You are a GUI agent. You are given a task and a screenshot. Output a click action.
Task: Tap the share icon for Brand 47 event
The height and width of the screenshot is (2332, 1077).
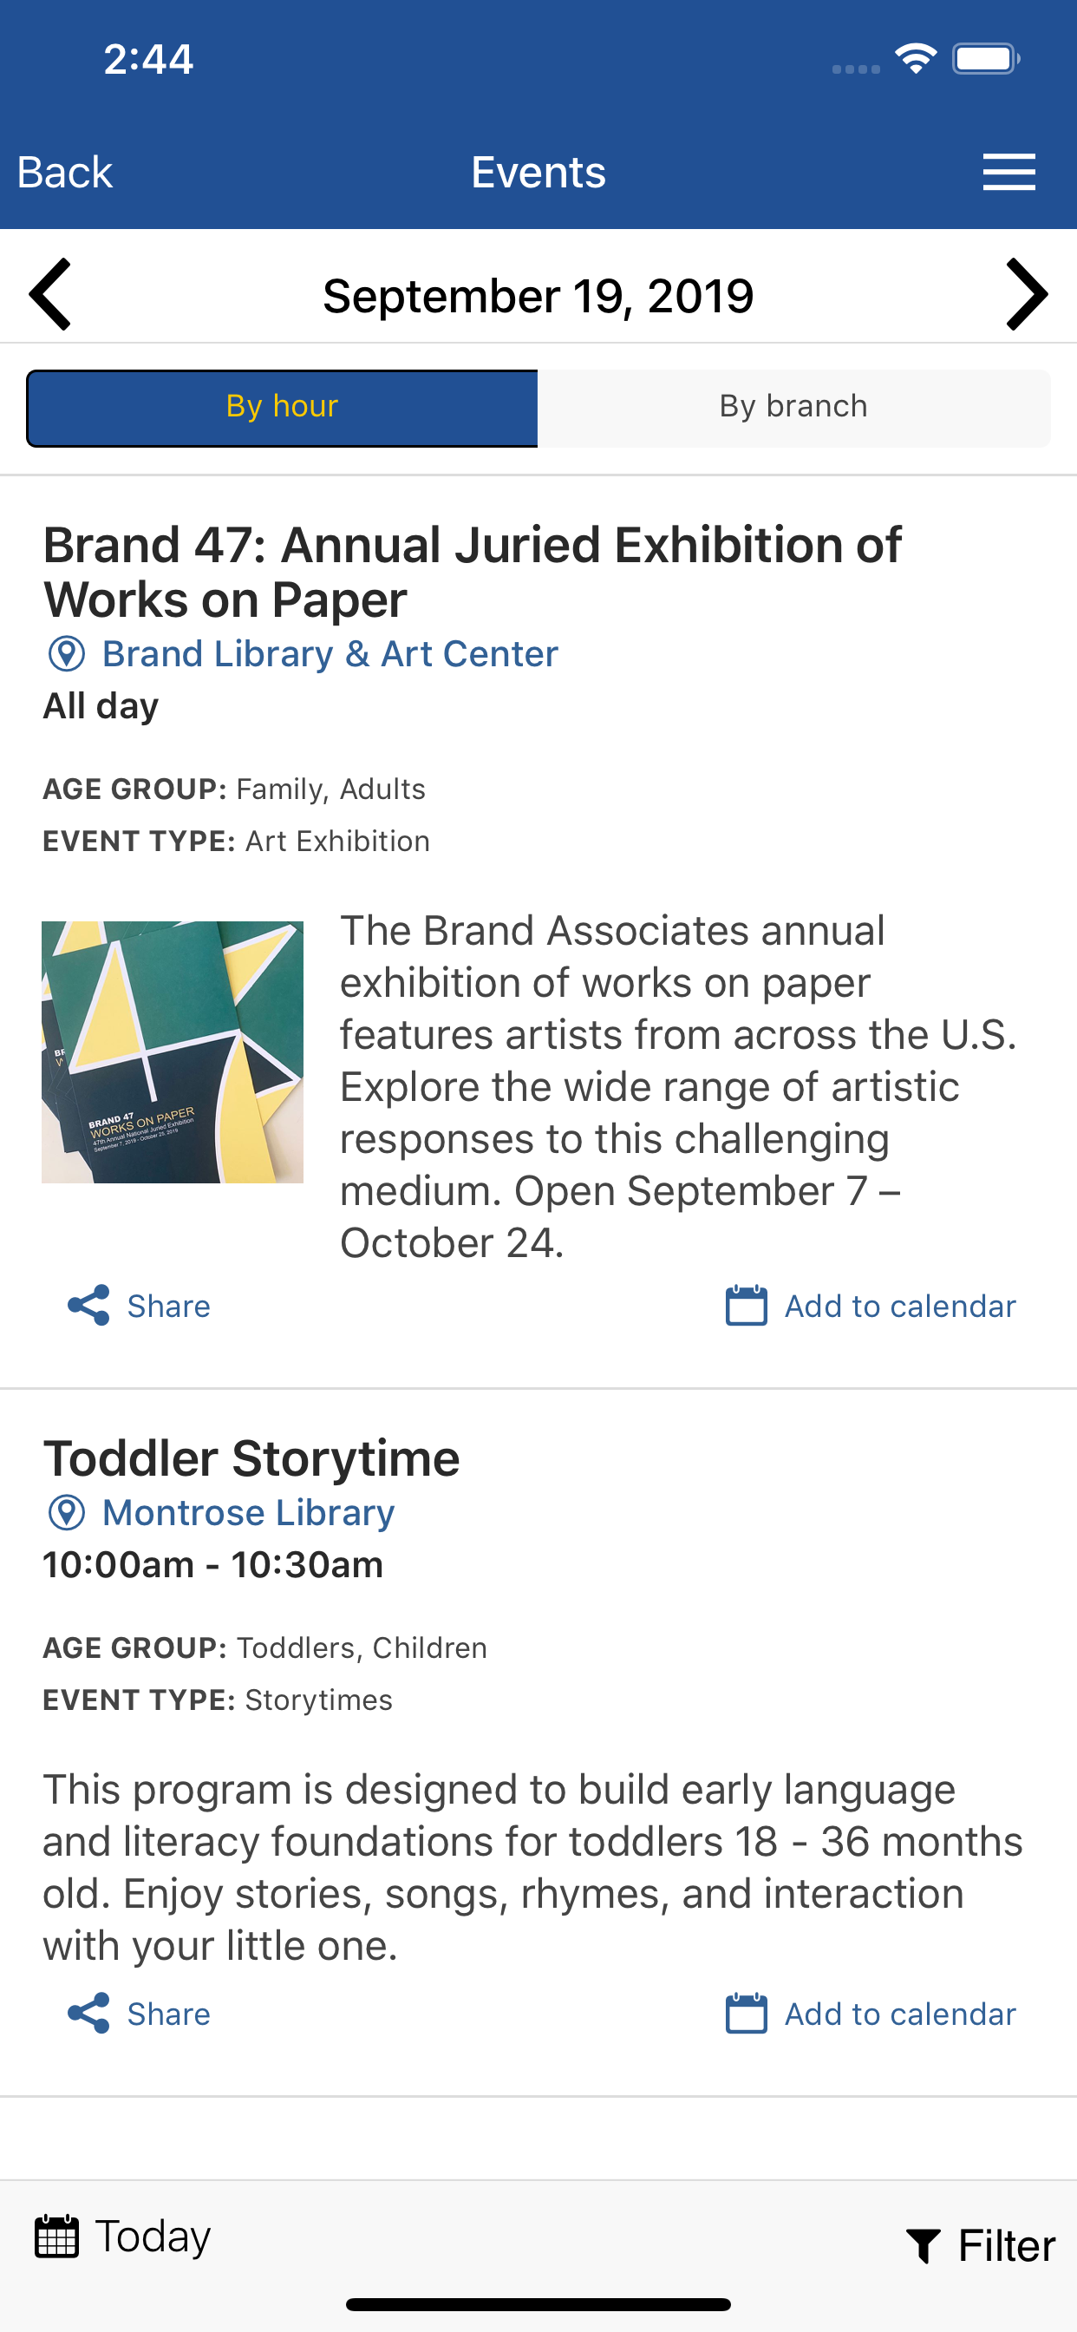(x=88, y=1306)
